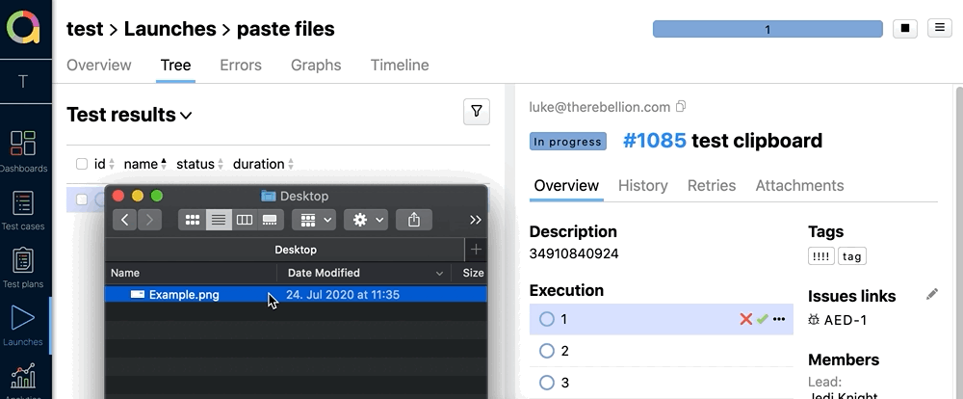Open Finder group-by arrangement dropdown
The image size is (963, 399).
tap(315, 220)
